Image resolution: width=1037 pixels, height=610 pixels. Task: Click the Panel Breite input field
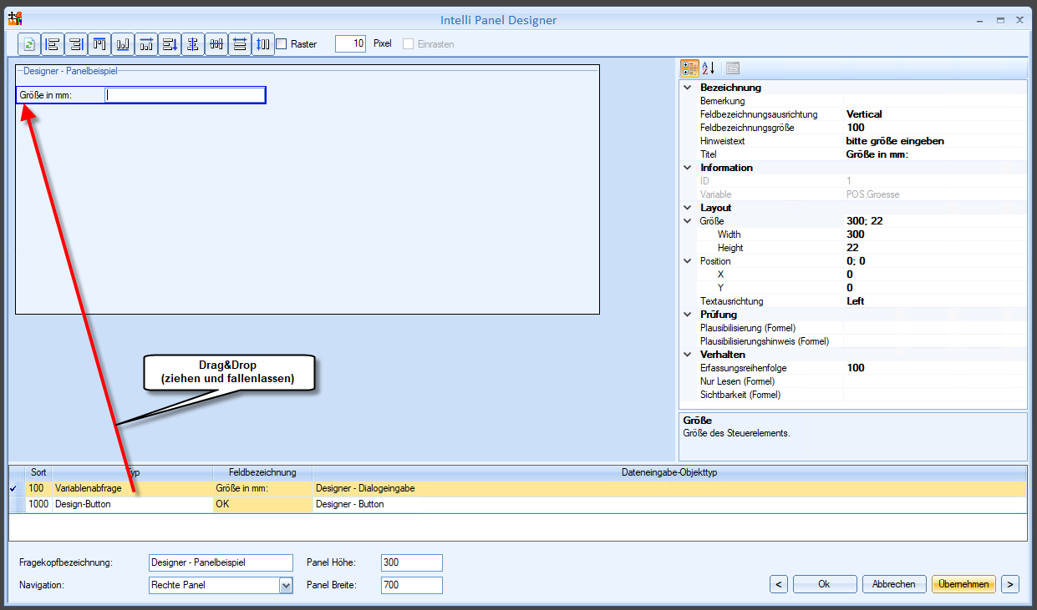click(x=411, y=586)
